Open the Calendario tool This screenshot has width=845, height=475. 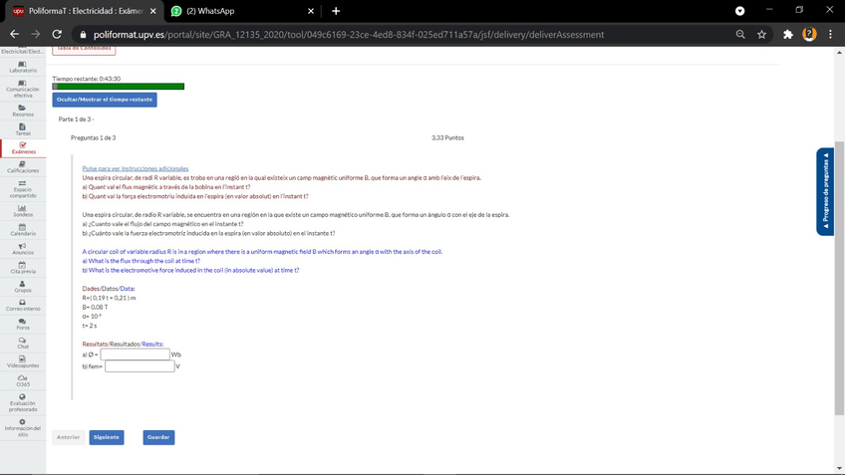click(22, 230)
